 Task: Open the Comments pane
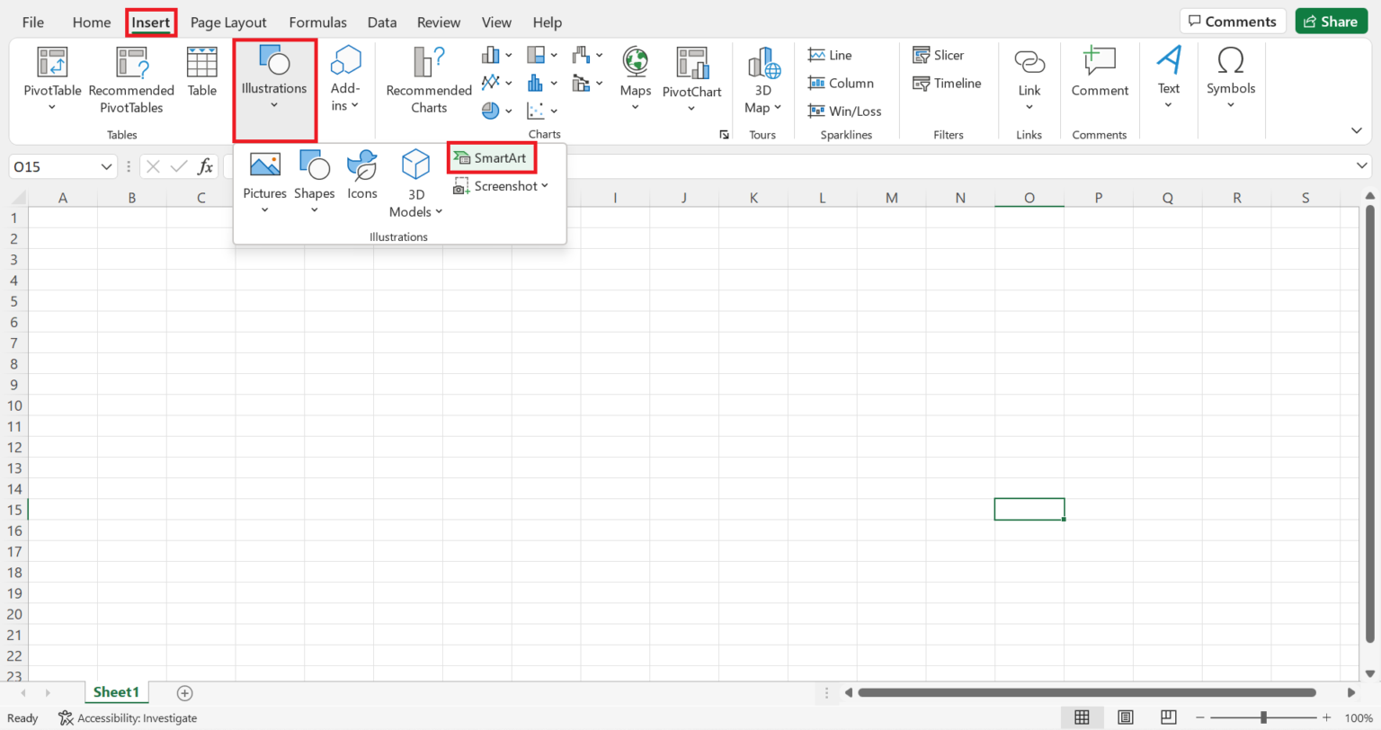point(1233,21)
